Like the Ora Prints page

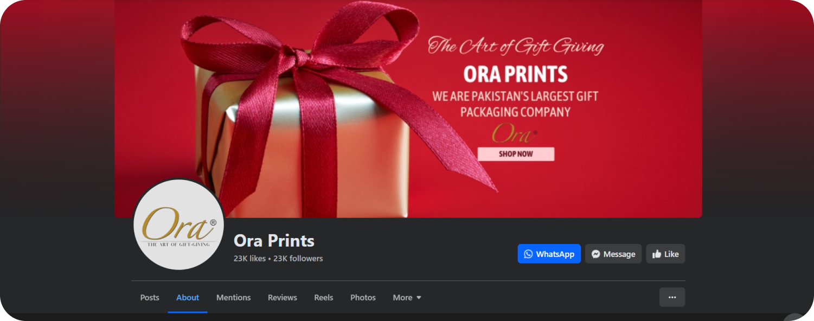click(x=665, y=254)
